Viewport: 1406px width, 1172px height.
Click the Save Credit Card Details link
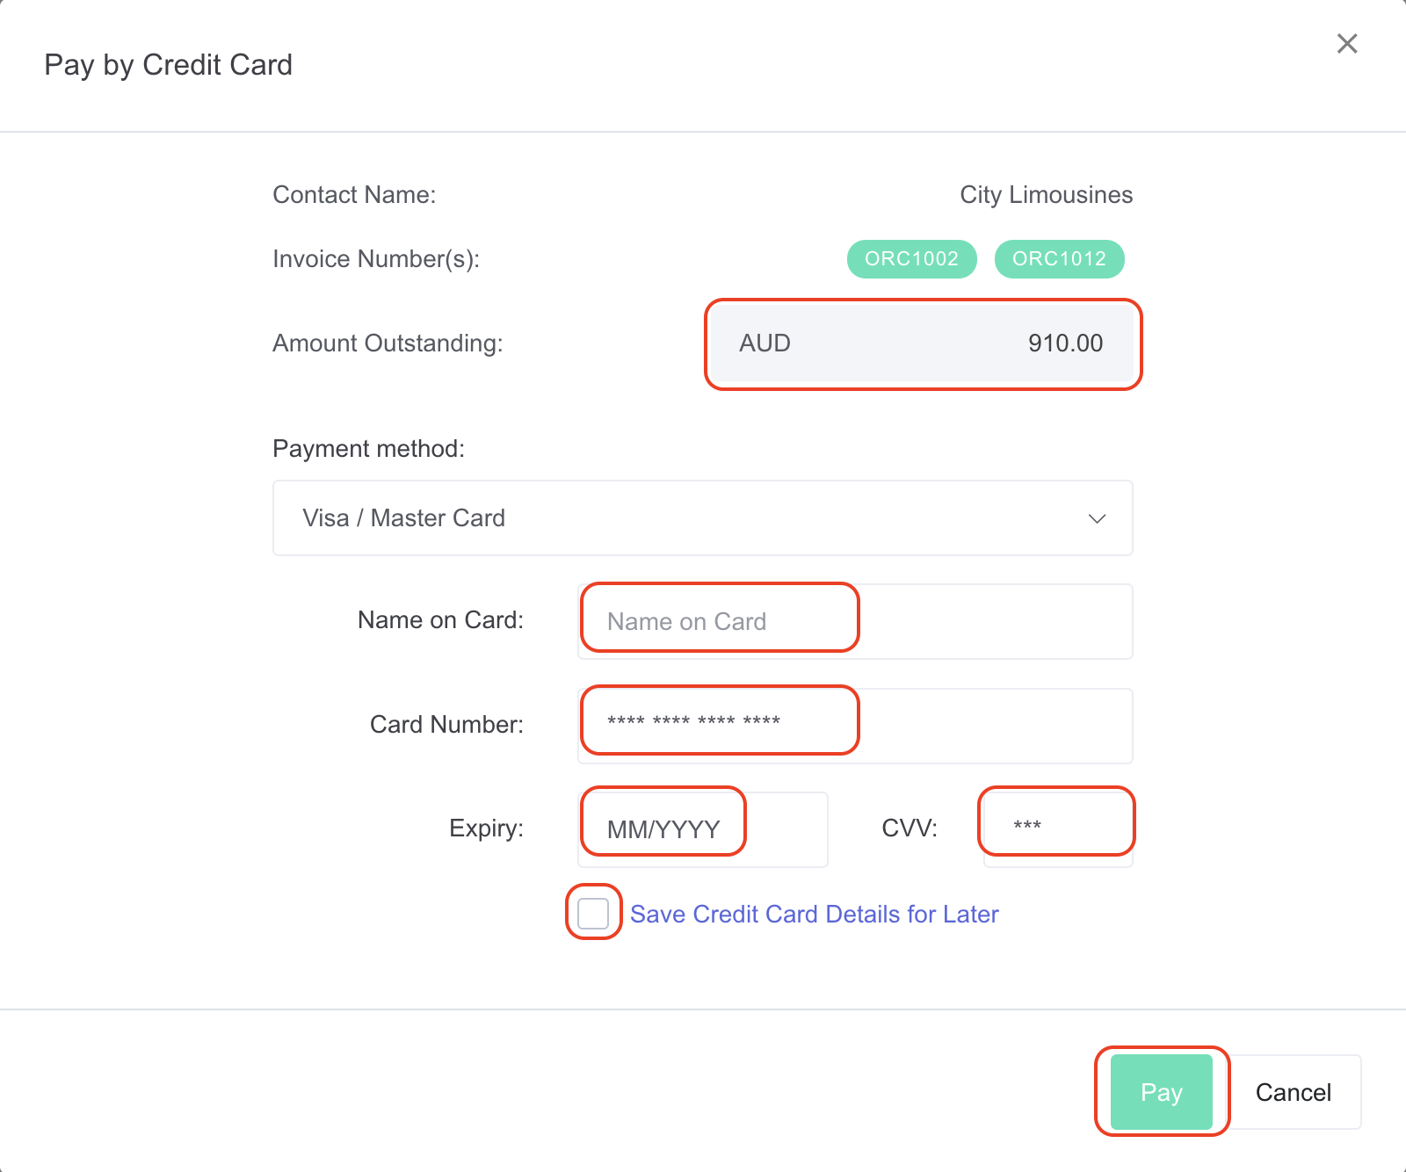point(815,914)
